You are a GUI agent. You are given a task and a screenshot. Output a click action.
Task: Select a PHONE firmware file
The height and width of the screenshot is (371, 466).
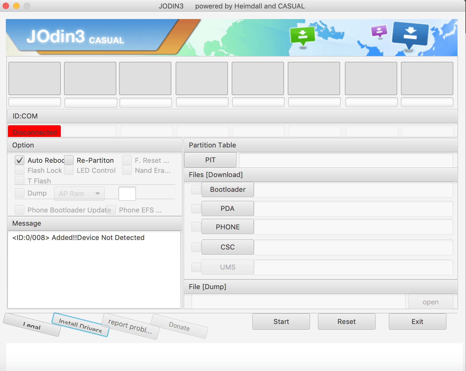[228, 227]
